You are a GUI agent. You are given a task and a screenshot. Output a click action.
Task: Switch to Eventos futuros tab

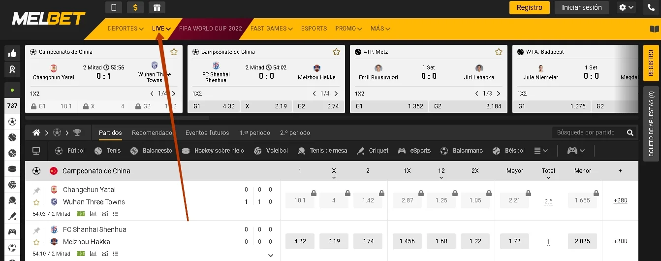(207, 132)
